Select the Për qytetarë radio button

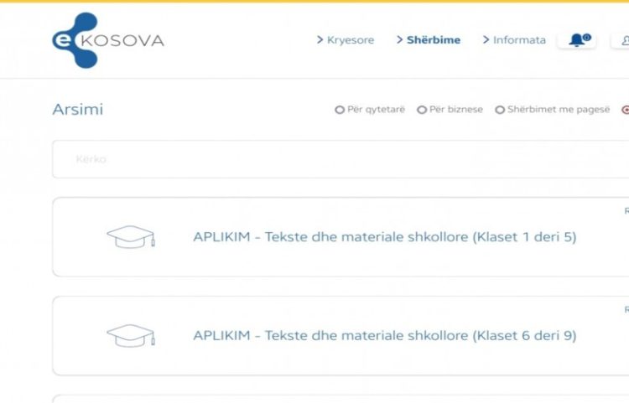click(x=340, y=110)
